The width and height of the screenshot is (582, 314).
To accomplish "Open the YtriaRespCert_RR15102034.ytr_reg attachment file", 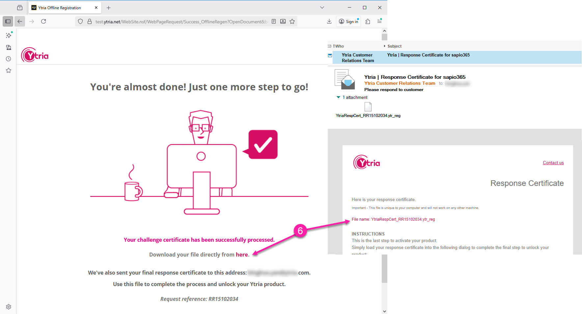I will point(368,107).
